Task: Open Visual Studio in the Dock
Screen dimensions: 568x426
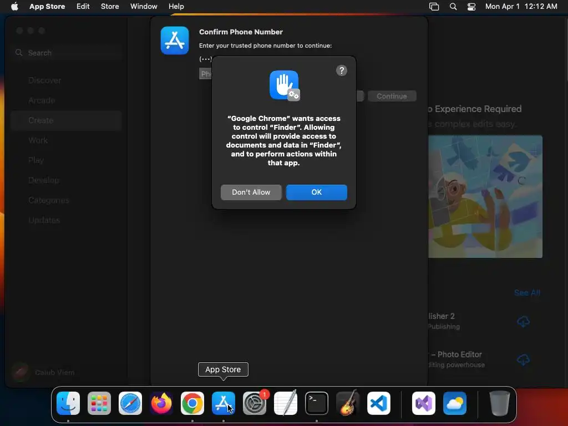Action: click(x=423, y=403)
